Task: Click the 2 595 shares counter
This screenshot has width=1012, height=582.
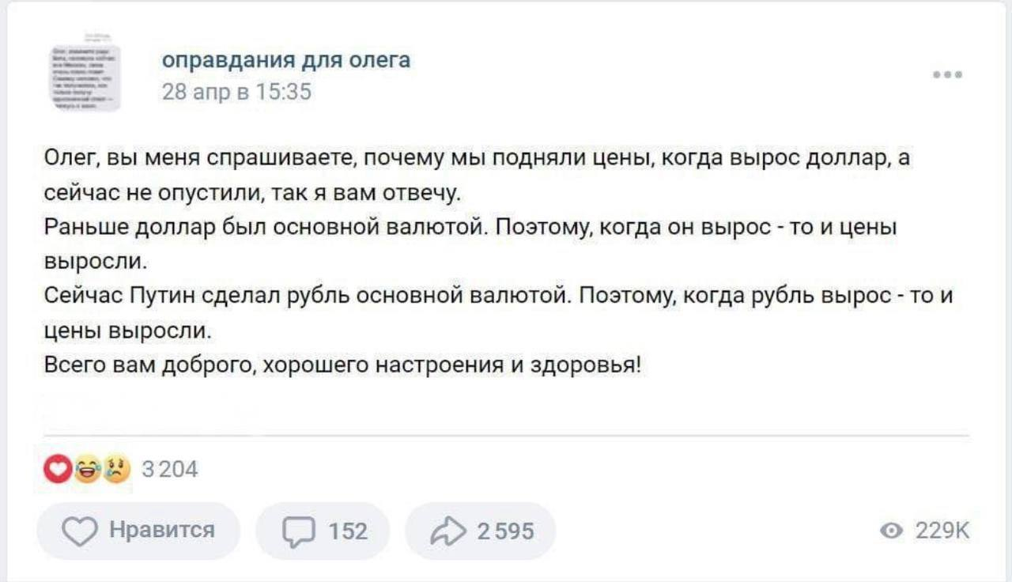Action: [x=506, y=531]
